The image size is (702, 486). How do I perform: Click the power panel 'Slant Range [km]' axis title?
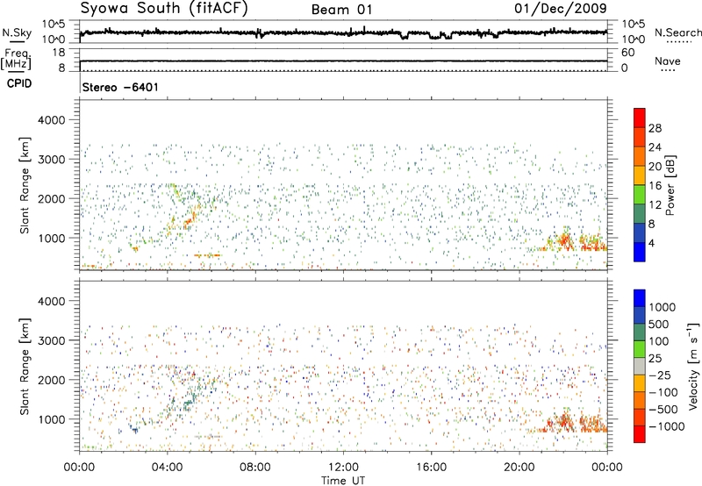click(x=25, y=185)
